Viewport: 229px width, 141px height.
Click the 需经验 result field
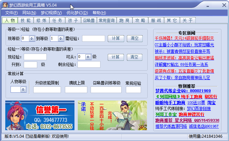pos(94,38)
